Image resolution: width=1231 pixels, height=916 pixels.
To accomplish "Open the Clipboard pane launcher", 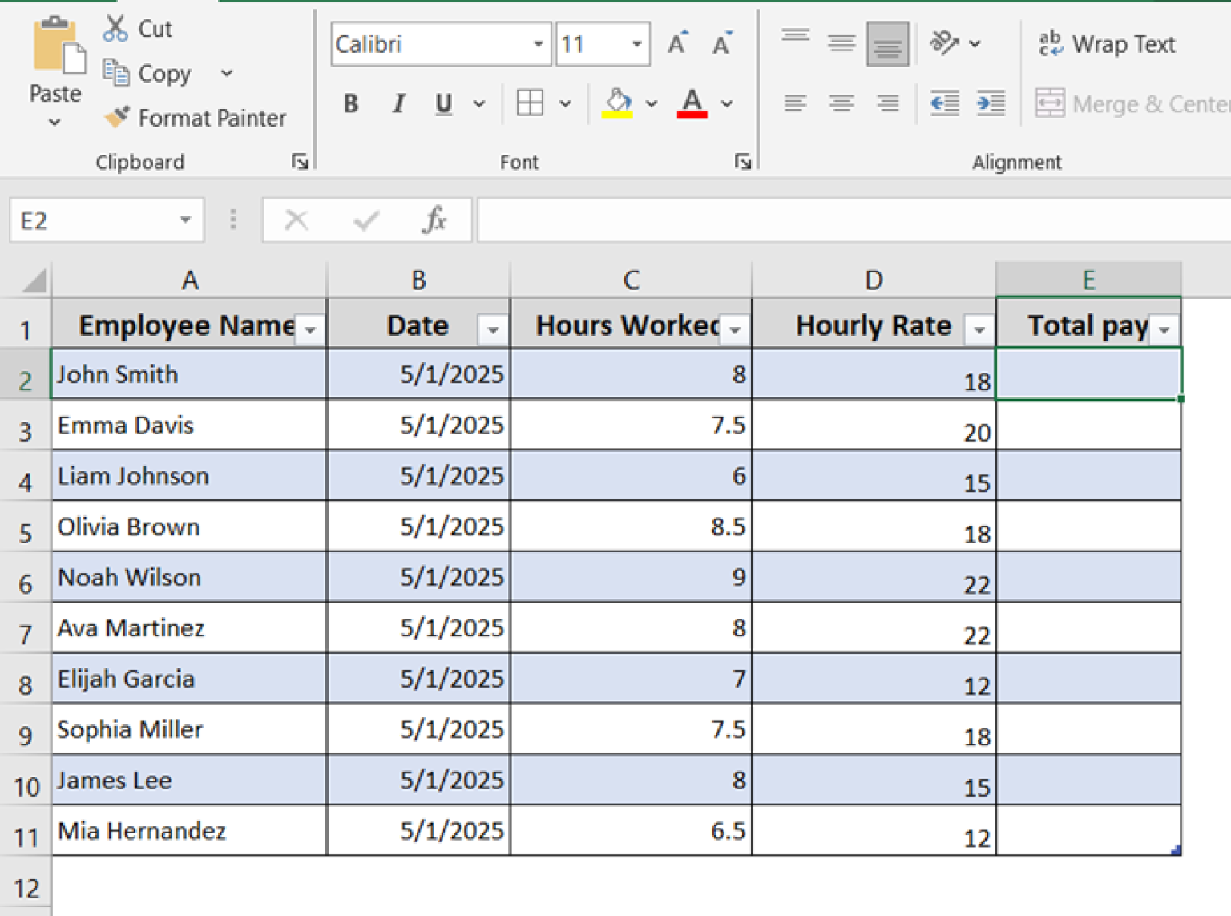I will pyautogui.click(x=300, y=161).
